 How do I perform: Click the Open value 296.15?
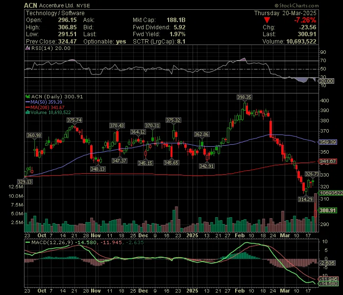coord(68,20)
